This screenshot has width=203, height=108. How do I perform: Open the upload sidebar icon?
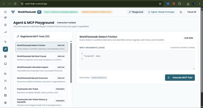point(5,88)
